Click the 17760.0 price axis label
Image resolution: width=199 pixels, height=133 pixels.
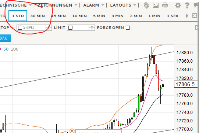coord(185,104)
